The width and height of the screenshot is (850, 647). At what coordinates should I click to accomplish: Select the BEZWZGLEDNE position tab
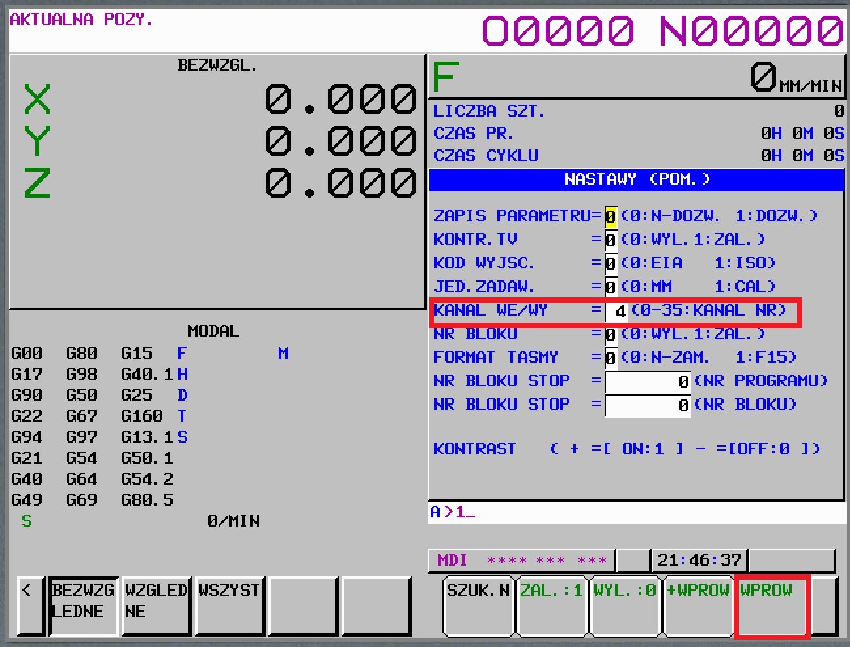[83, 605]
